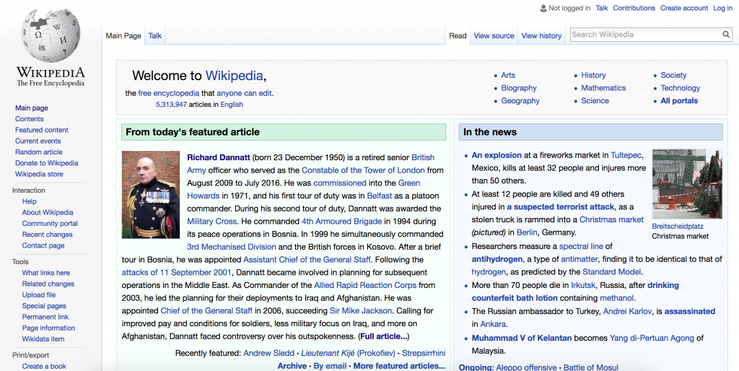The width and height of the screenshot is (739, 371).
Task: Open the Military Cross link
Action: pos(212,221)
